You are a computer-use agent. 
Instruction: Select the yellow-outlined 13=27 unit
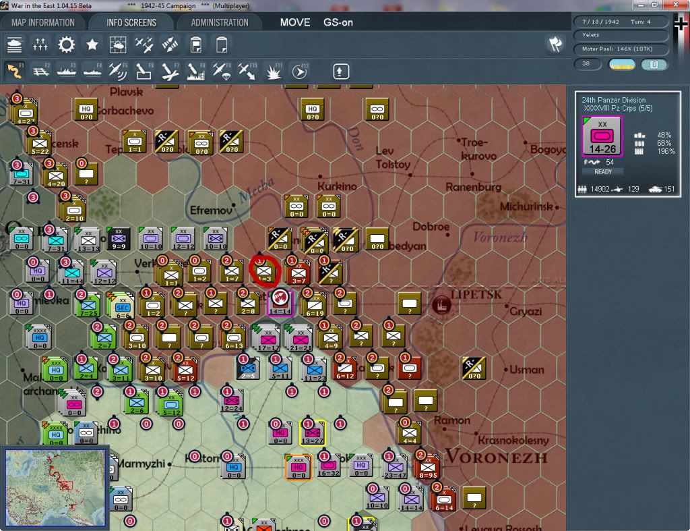[313, 432]
